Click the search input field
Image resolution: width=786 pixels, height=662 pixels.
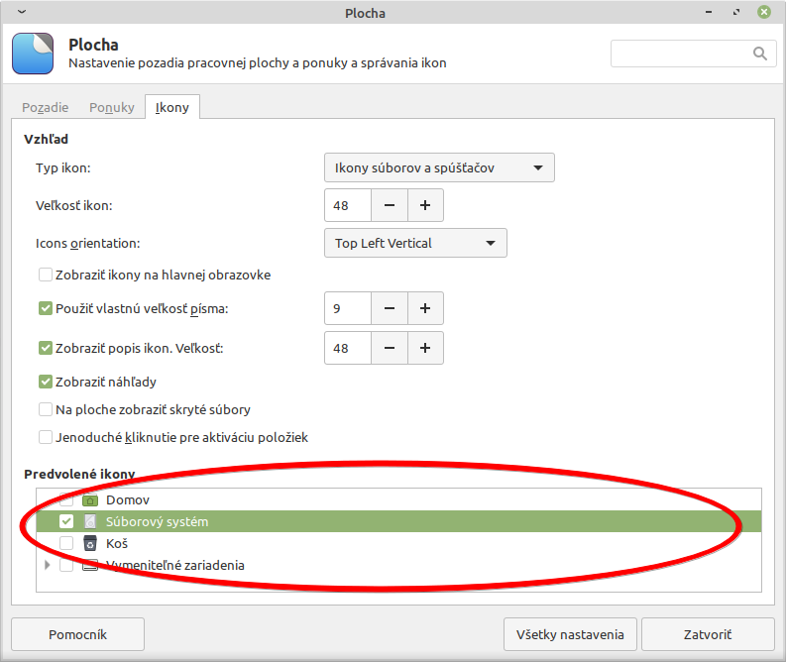click(x=682, y=54)
